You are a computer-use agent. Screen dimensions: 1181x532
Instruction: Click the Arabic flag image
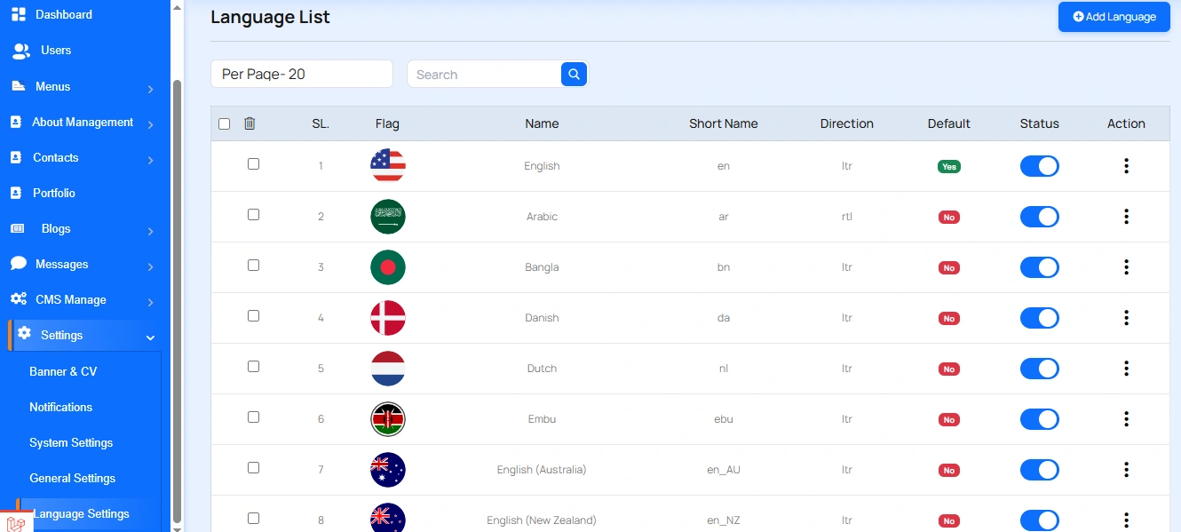click(388, 217)
